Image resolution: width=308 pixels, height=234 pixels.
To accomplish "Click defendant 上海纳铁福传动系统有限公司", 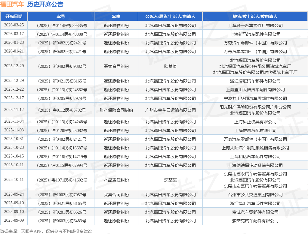I will tap(255, 165).
